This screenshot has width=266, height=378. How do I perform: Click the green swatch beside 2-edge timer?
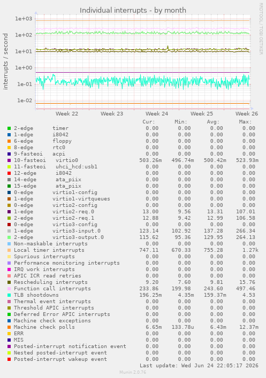pyautogui.click(x=9, y=128)
